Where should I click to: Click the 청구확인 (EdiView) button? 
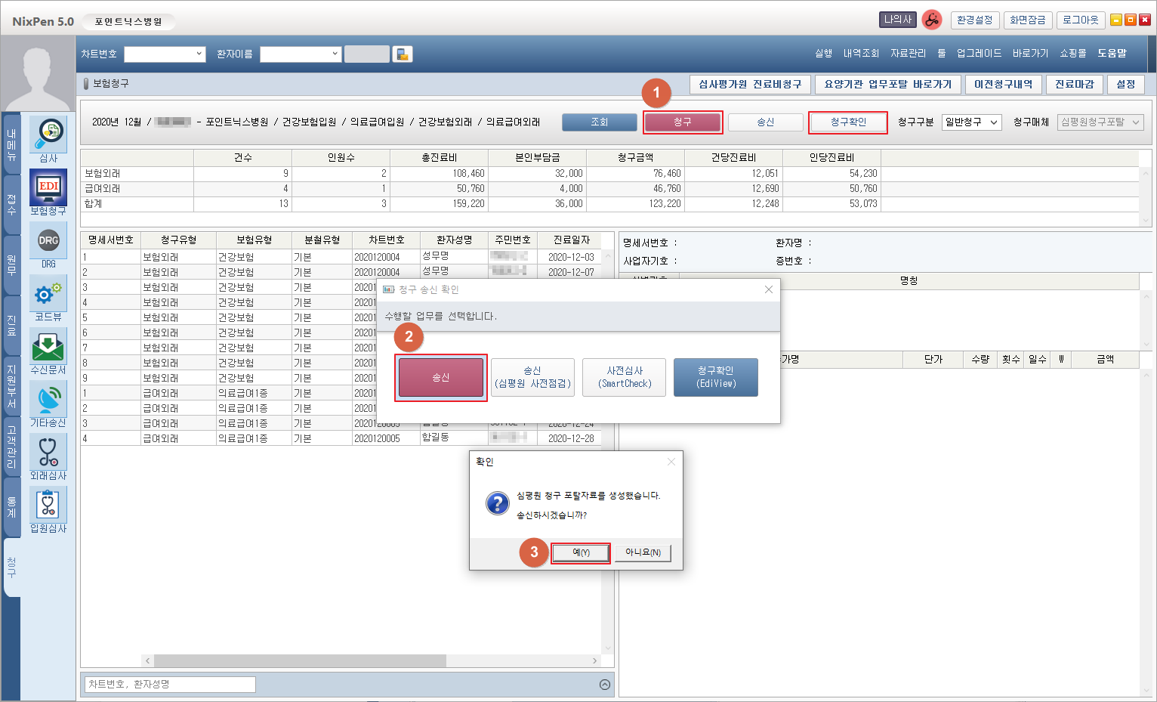pos(715,377)
